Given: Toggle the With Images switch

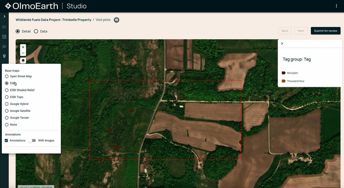Looking at the screenshot, I should 32,140.
